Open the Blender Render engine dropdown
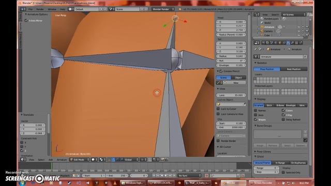 (x=163, y=9)
